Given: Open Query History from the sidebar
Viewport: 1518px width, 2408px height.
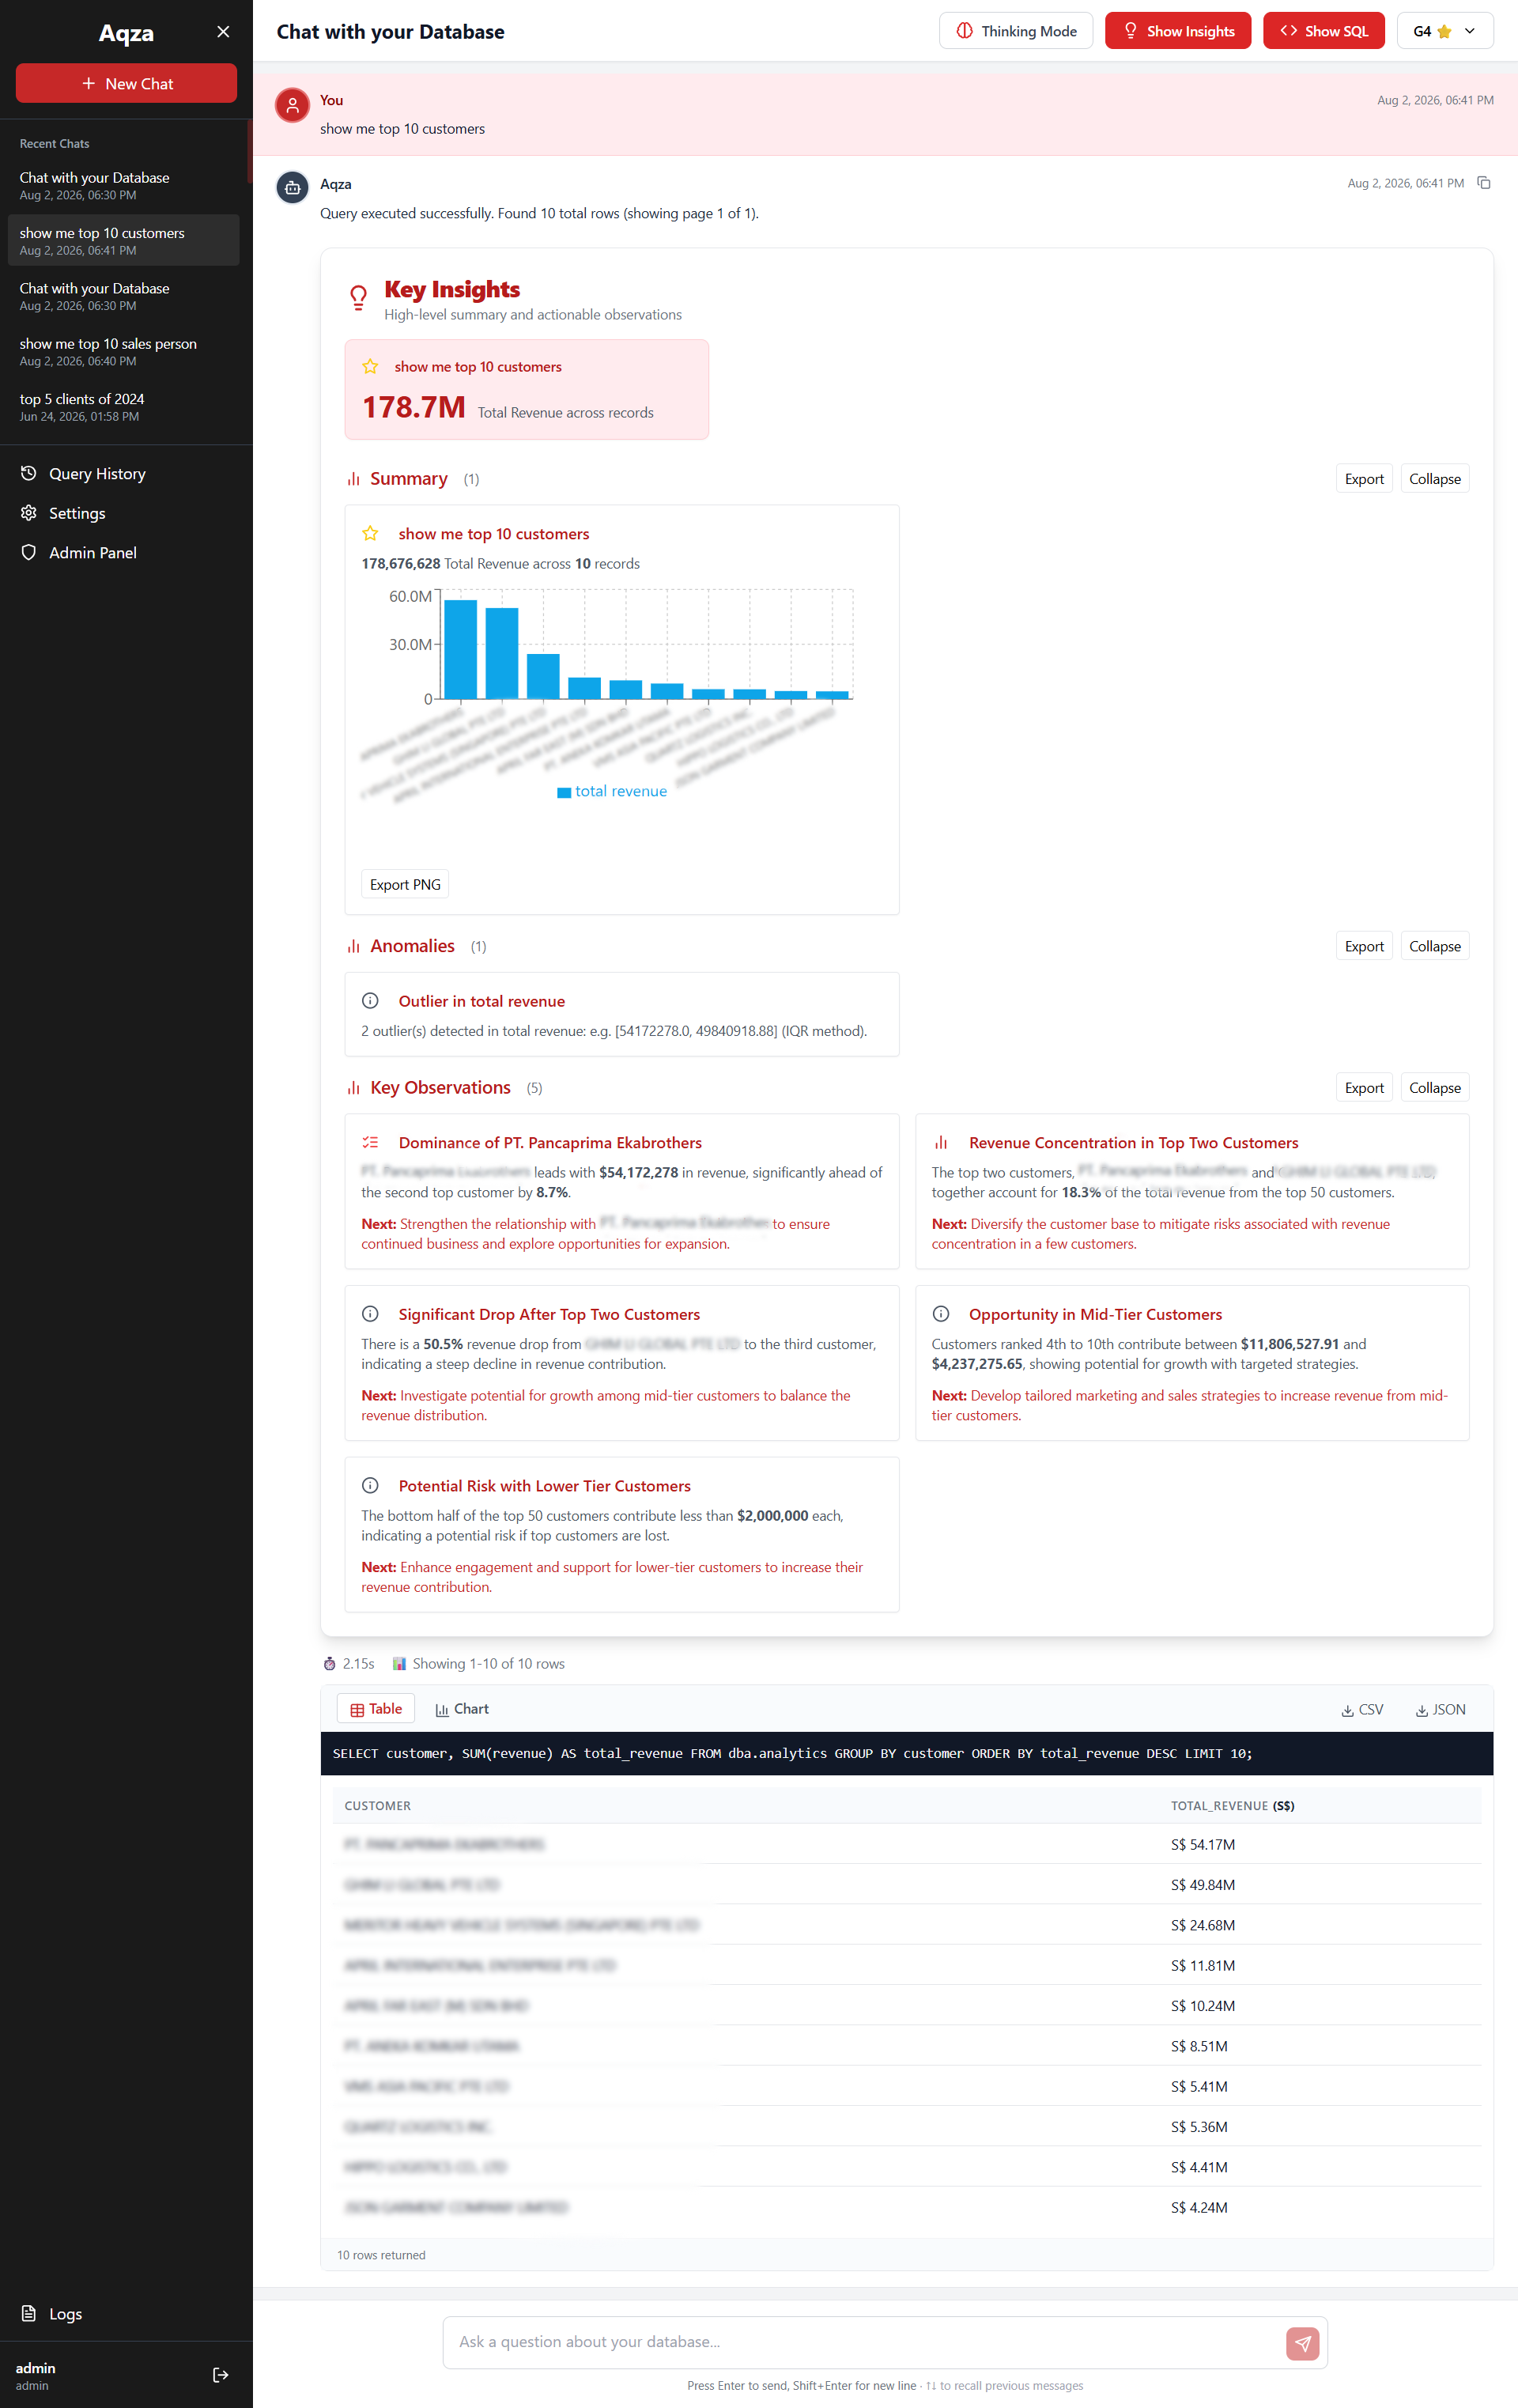Looking at the screenshot, I should [x=97, y=474].
